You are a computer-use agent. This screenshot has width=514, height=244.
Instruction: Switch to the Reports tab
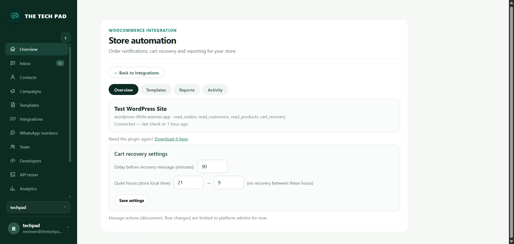pyautogui.click(x=187, y=90)
